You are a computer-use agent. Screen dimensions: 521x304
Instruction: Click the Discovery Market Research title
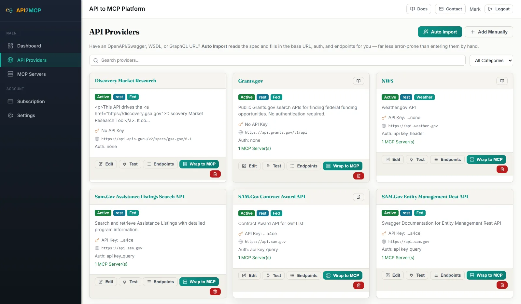pos(125,81)
